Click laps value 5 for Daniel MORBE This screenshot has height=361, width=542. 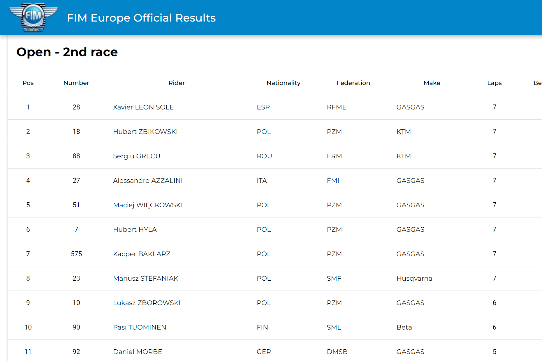point(495,352)
